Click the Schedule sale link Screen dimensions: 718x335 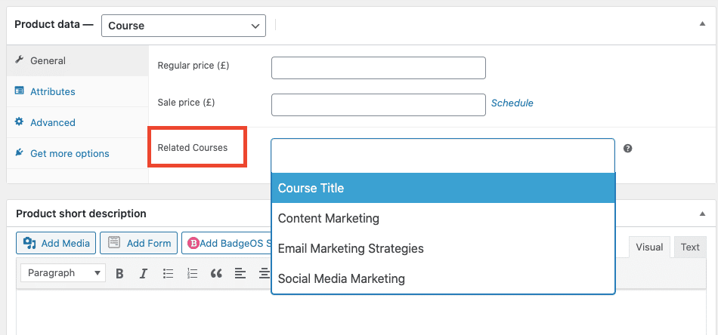pyautogui.click(x=512, y=103)
